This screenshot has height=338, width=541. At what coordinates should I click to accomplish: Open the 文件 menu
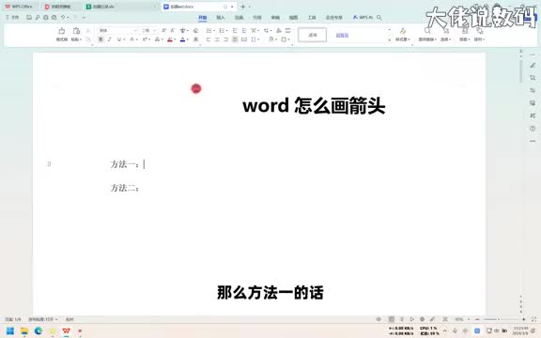pyautogui.click(x=12, y=17)
